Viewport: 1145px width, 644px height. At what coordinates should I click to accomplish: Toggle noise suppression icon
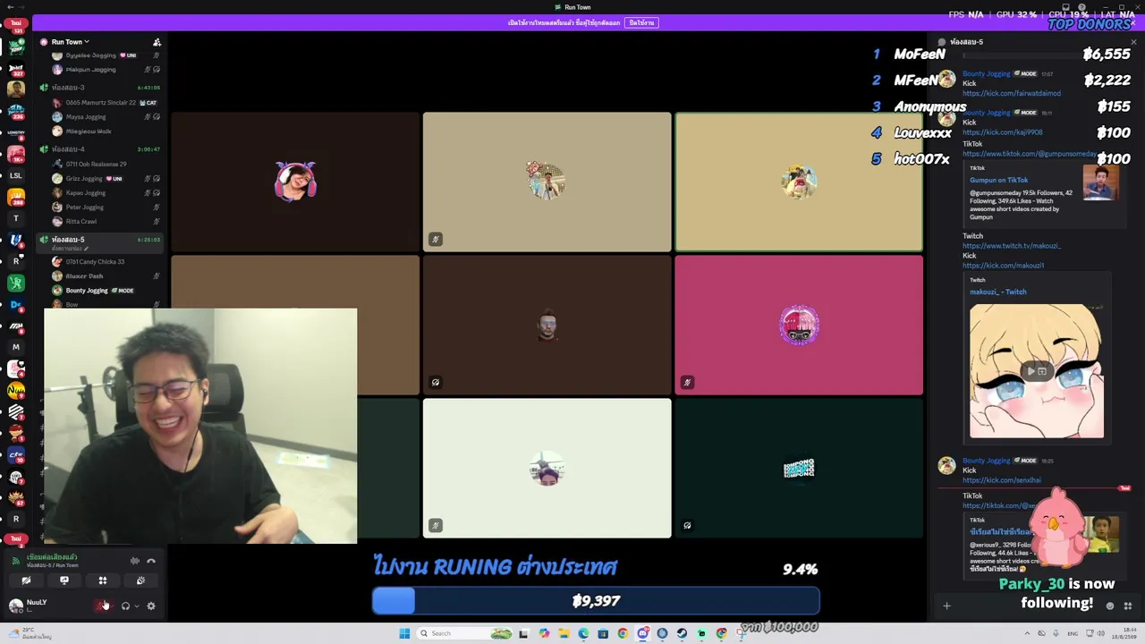pos(135,561)
